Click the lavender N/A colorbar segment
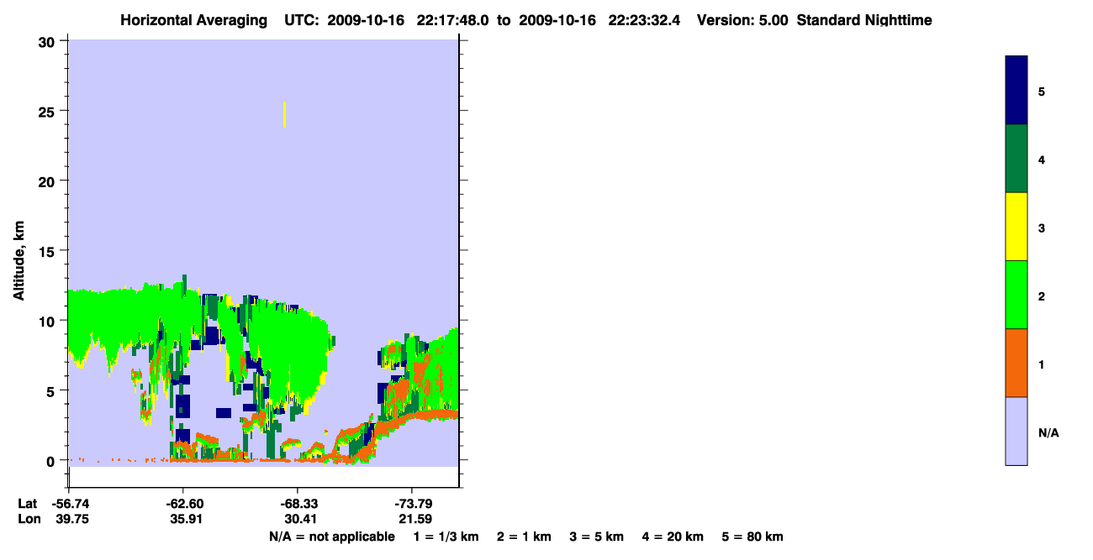Screen dimensions: 1093x560 1016,431
